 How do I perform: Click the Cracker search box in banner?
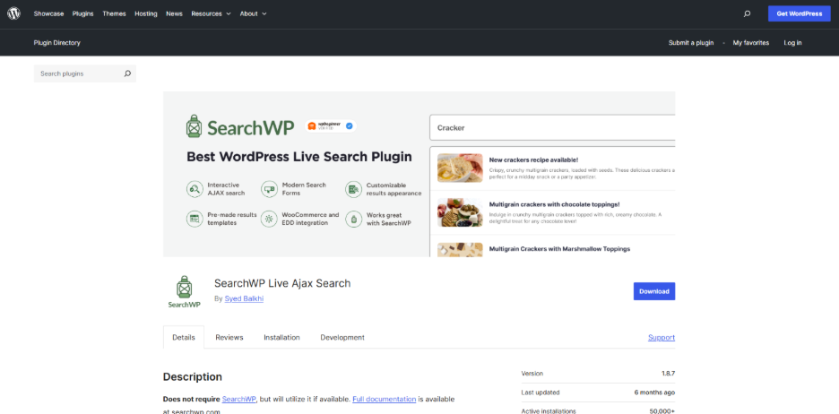tap(552, 128)
